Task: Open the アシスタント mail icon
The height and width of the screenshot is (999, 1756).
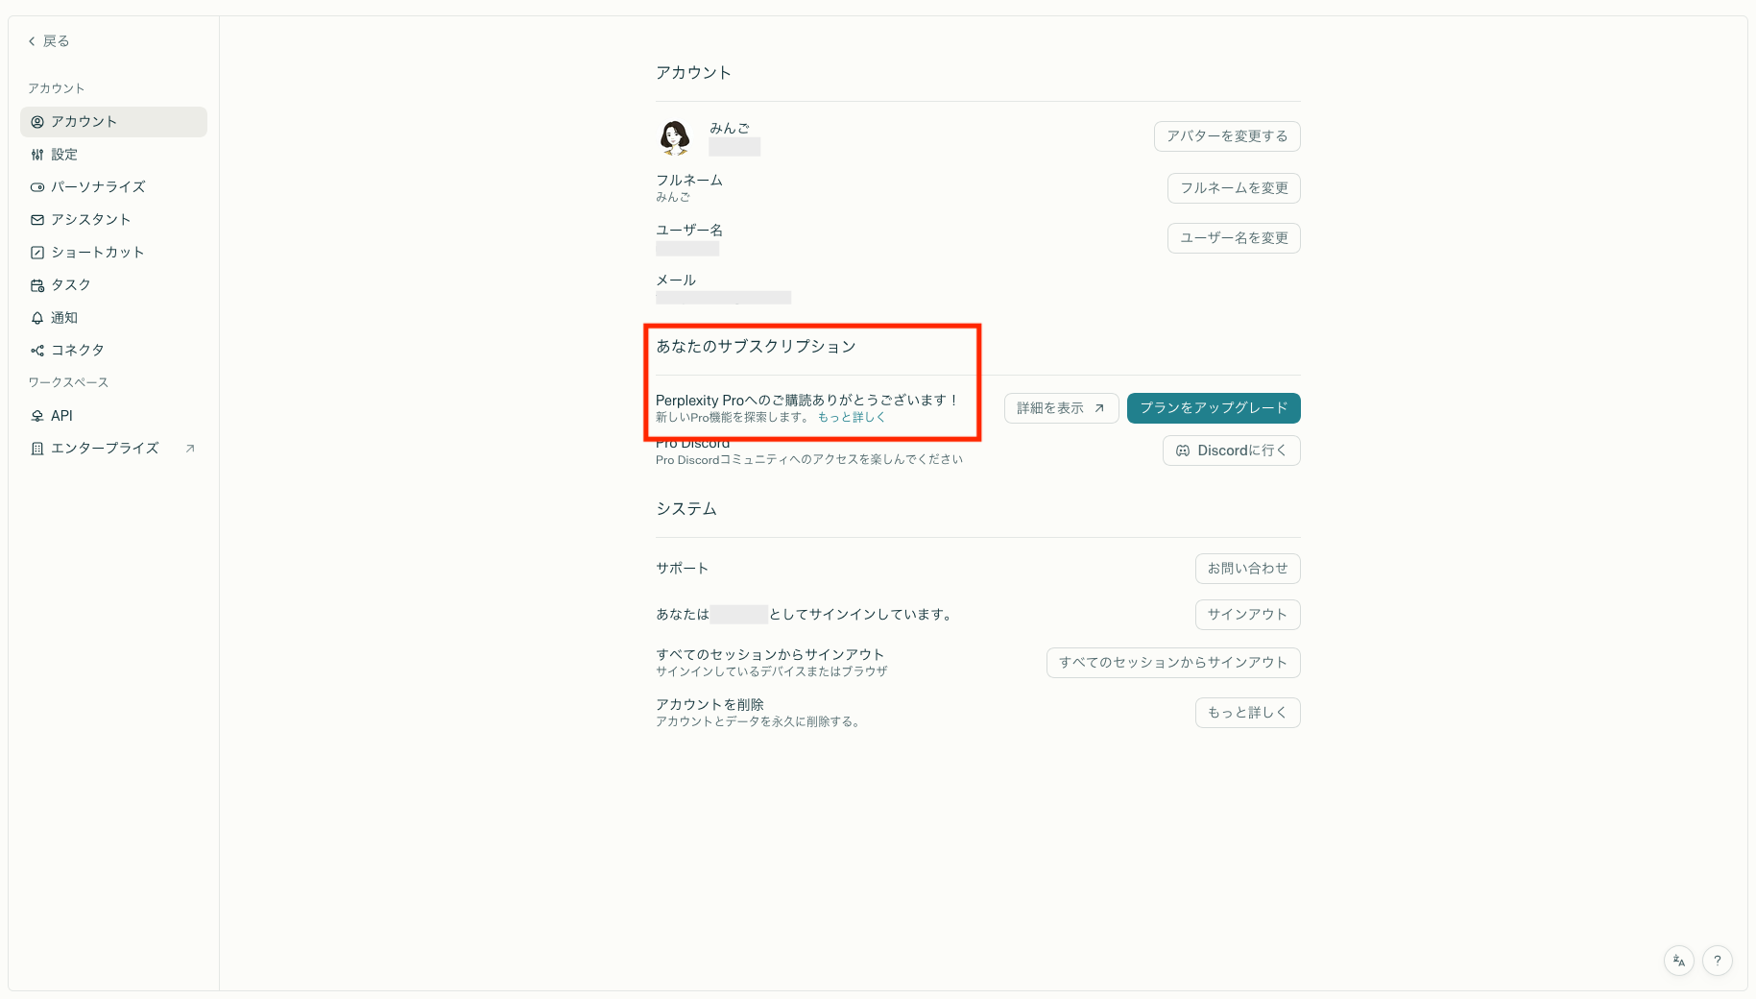Action: 37,219
